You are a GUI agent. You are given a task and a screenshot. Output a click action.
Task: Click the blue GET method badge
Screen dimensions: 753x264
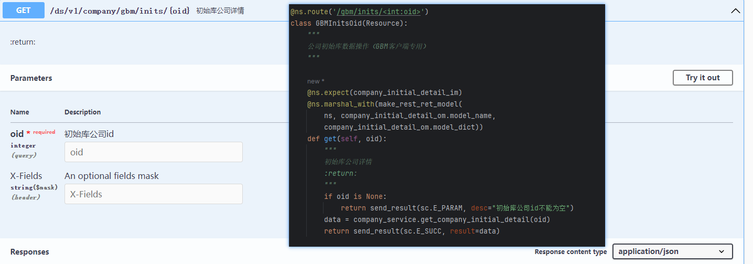(24, 10)
